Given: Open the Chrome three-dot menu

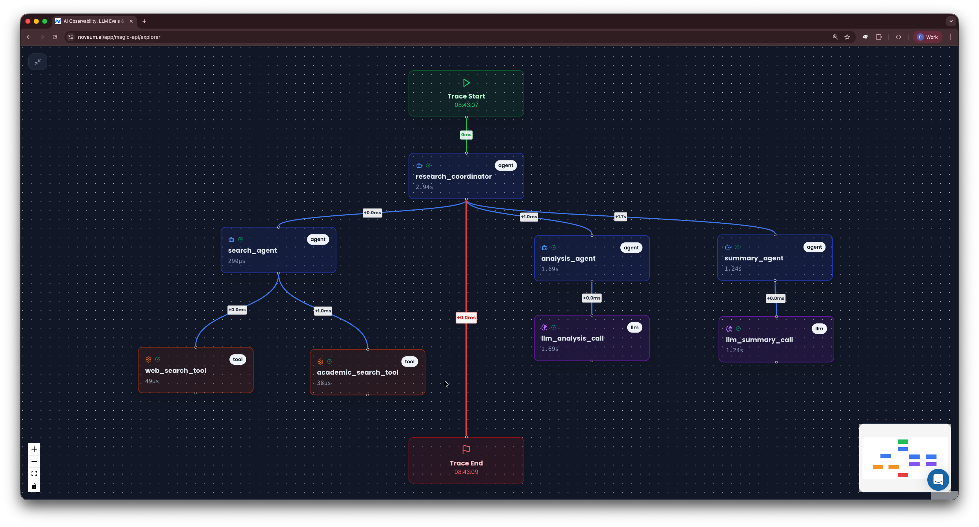Looking at the screenshot, I should (950, 37).
